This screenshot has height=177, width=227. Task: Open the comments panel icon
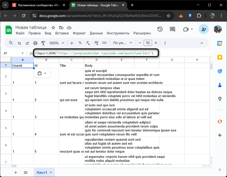(172, 29)
